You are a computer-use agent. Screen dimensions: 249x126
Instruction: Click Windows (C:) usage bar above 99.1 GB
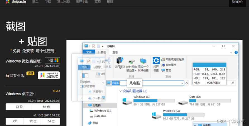pyautogui.click(x=154, y=101)
